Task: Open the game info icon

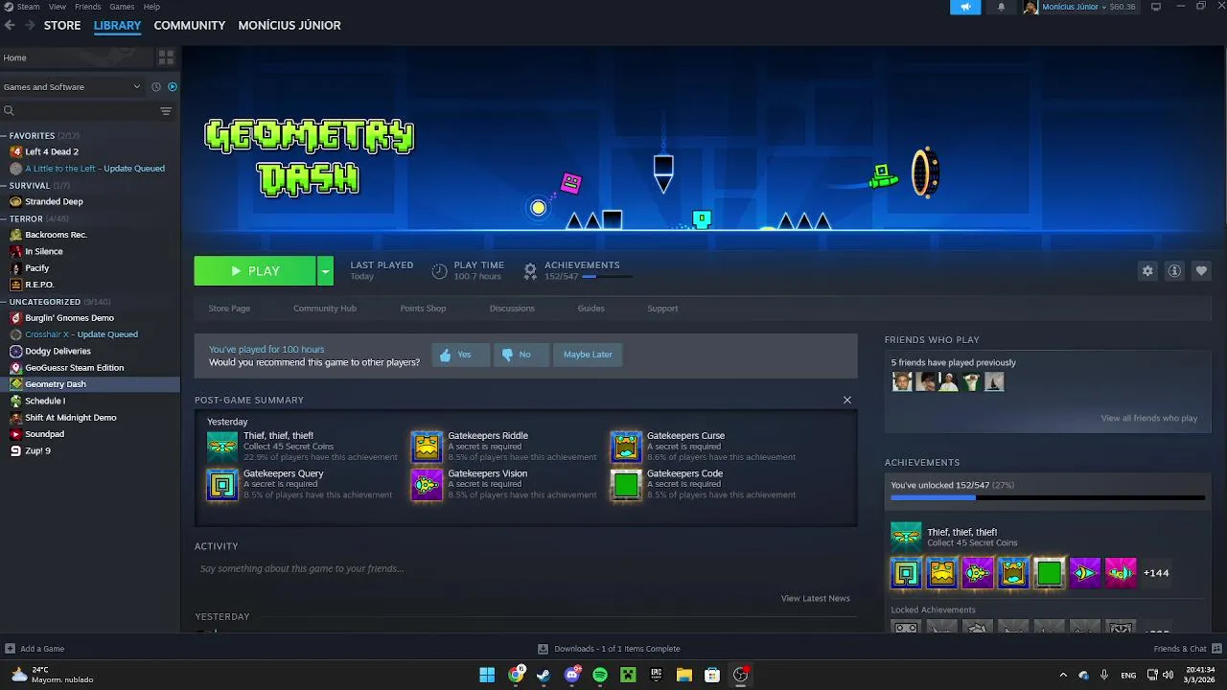Action: pyautogui.click(x=1174, y=271)
